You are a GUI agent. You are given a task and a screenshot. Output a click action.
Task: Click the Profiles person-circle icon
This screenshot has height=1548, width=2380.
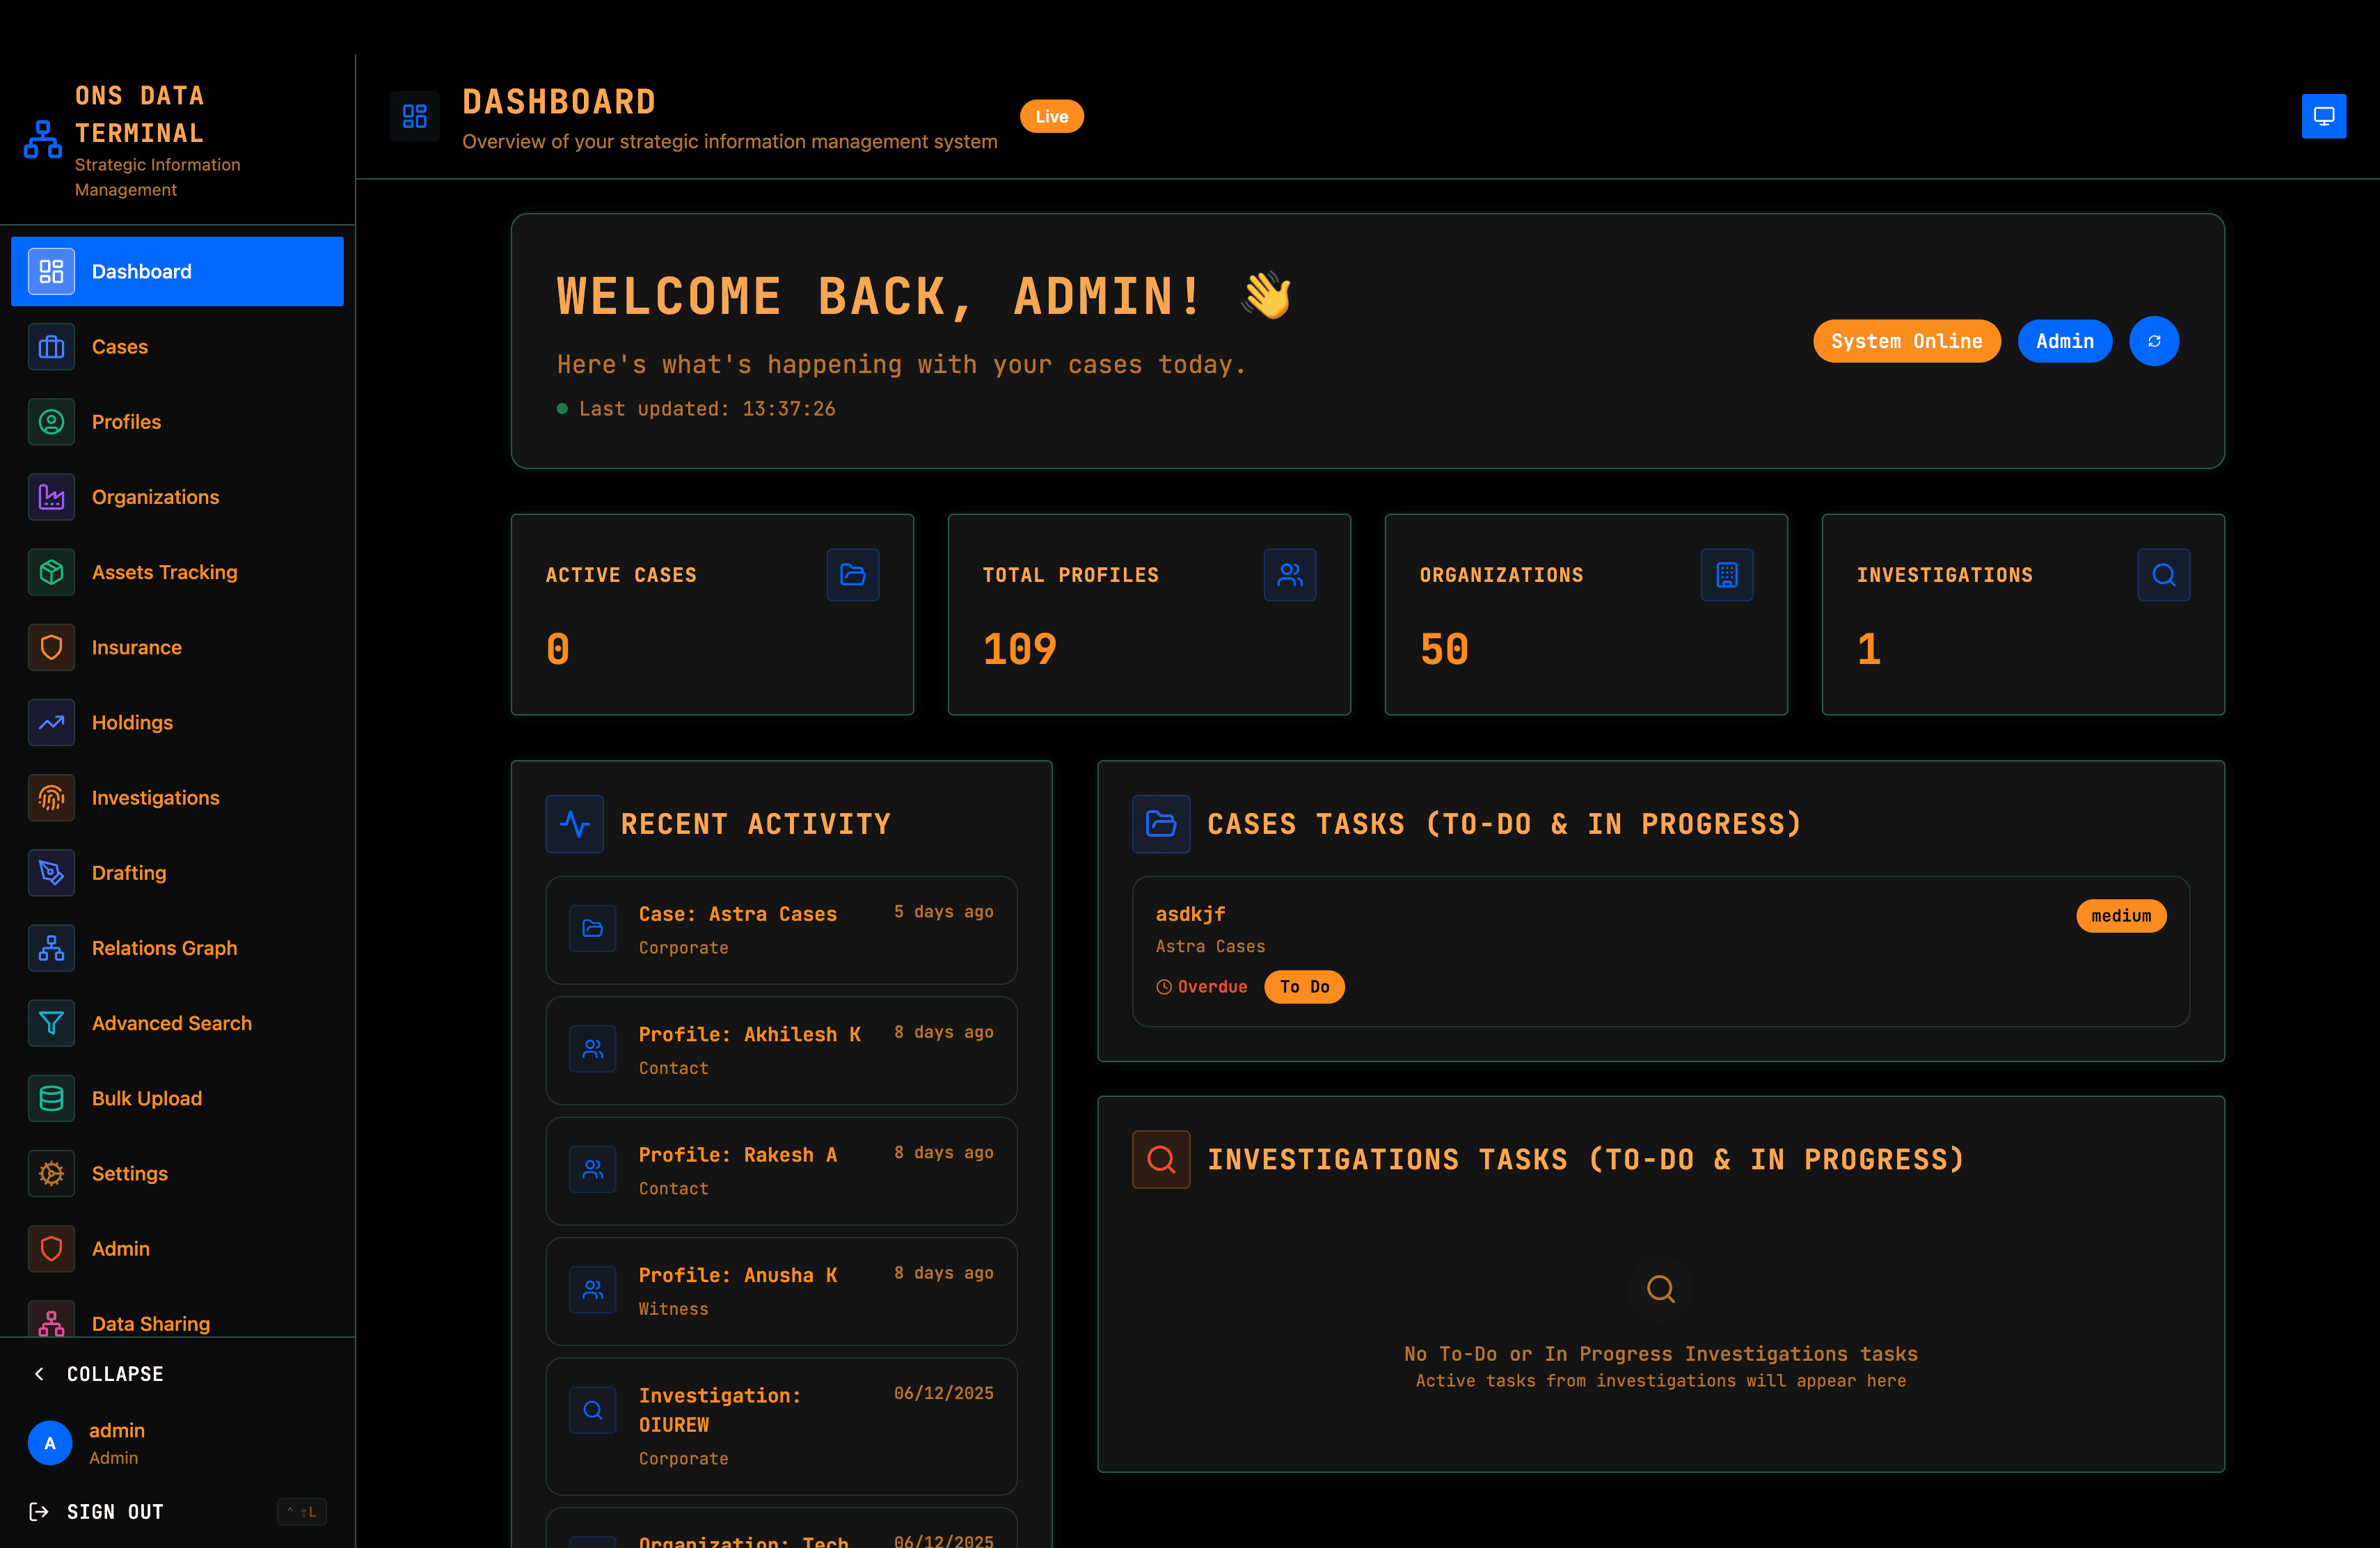[51, 422]
